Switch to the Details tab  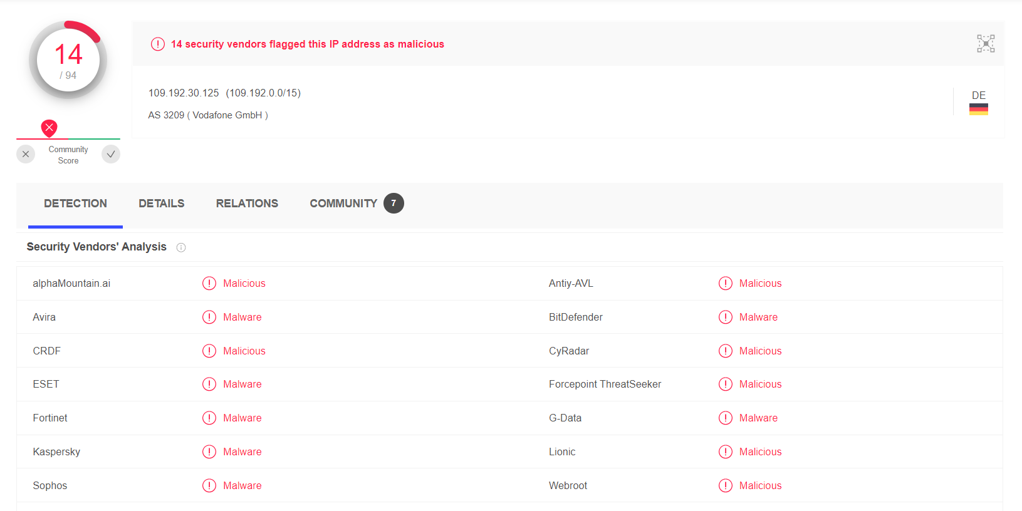click(x=161, y=204)
